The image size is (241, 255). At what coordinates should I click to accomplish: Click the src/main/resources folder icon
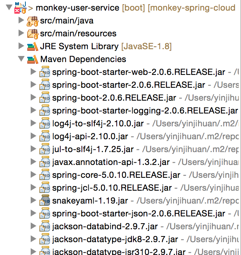point(33,34)
